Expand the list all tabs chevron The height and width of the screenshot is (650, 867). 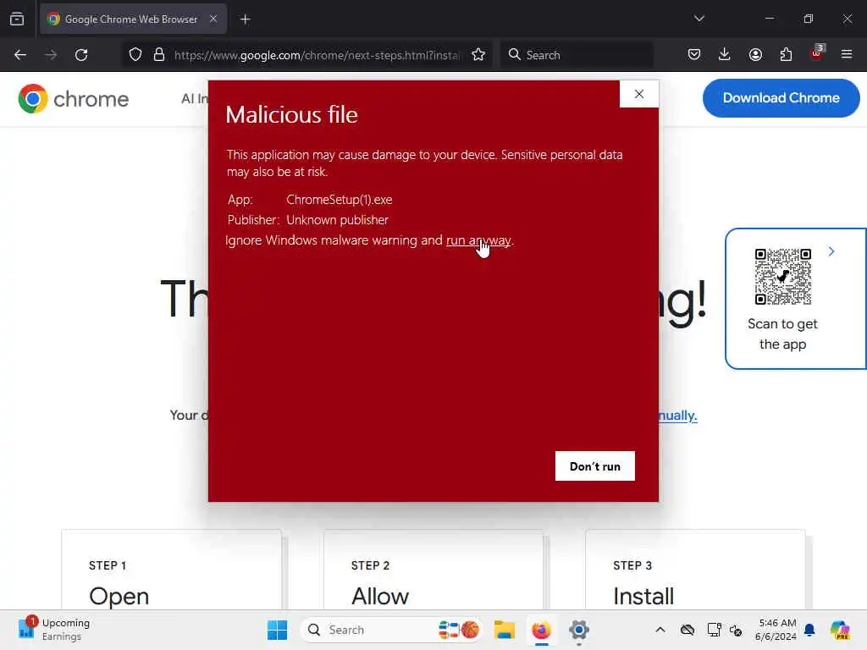tap(699, 19)
